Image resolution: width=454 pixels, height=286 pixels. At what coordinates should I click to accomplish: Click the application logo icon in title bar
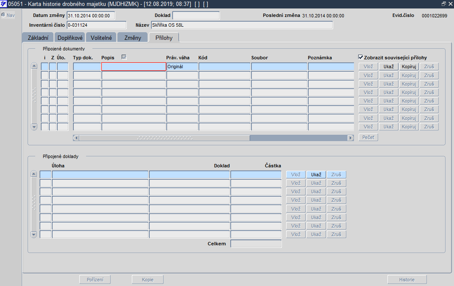pos(3,4)
